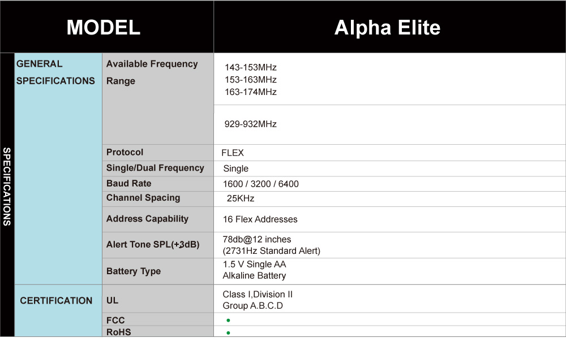Select the Single/Dual Frequency label
The width and height of the screenshot is (566, 346).
click(155, 168)
